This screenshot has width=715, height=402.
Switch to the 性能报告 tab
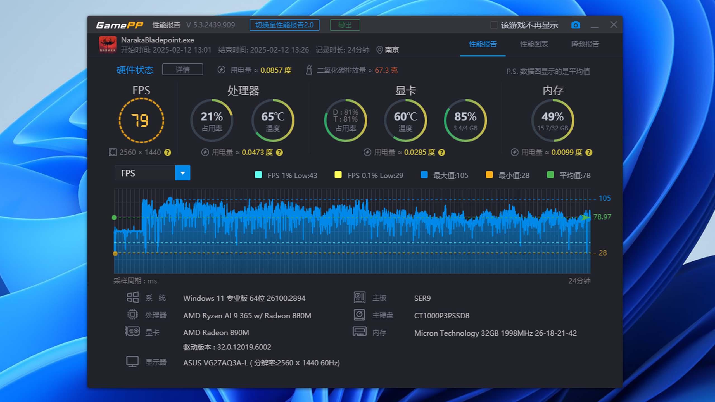pyautogui.click(x=483, y=44)
